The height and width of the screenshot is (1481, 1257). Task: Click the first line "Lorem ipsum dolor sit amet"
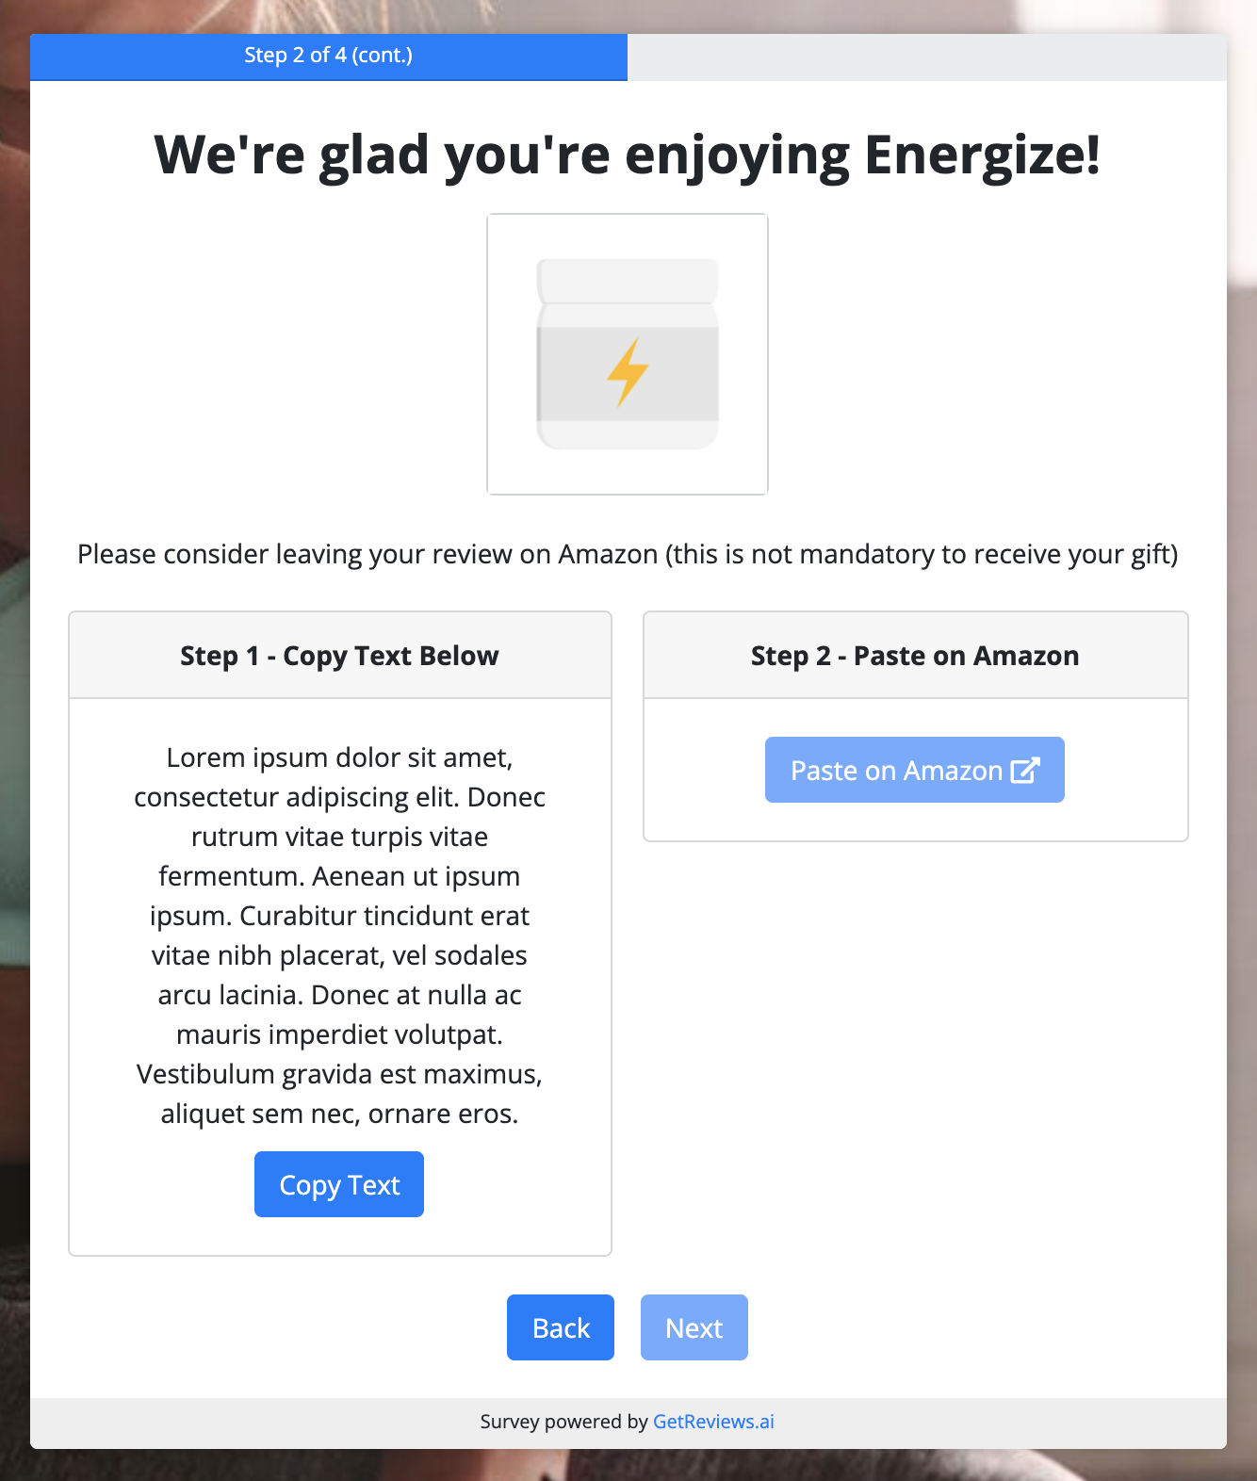(x=339, y=757)
